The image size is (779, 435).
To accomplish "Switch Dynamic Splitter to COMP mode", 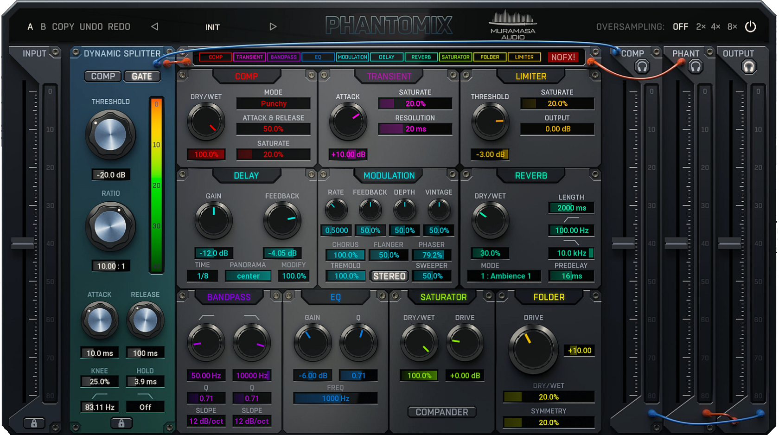I will click(x=103, y=76).
